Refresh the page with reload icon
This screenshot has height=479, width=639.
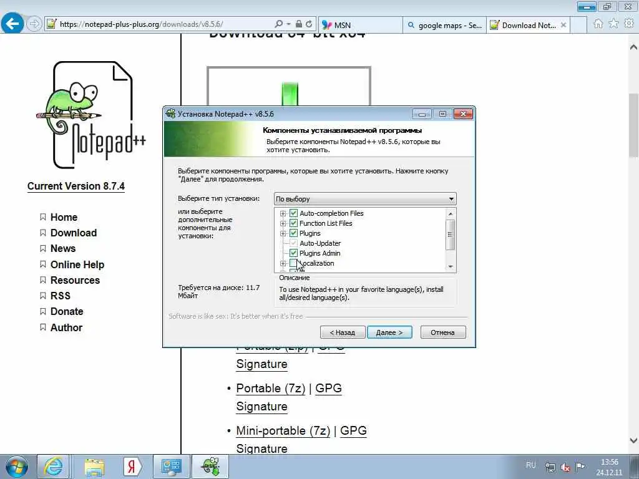click(x=310, y=24)
